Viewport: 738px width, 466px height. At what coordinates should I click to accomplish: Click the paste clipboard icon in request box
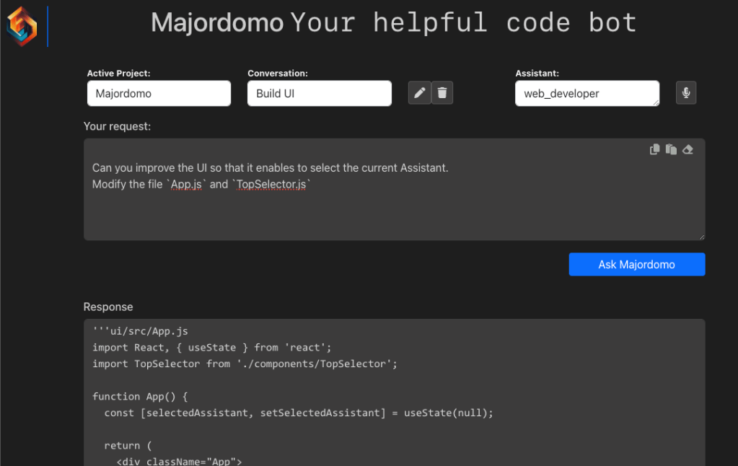pyautogui.click(x=671, y=149)
